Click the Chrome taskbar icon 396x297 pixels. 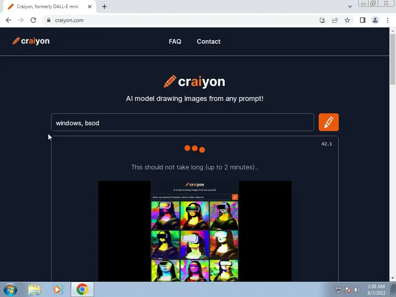(x=82, y=289)
